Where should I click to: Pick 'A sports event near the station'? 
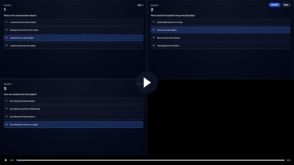(x=73, y=46)
